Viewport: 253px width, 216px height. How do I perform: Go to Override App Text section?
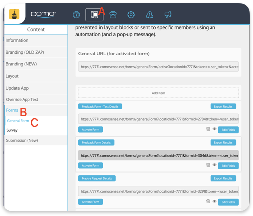[22, 99]
